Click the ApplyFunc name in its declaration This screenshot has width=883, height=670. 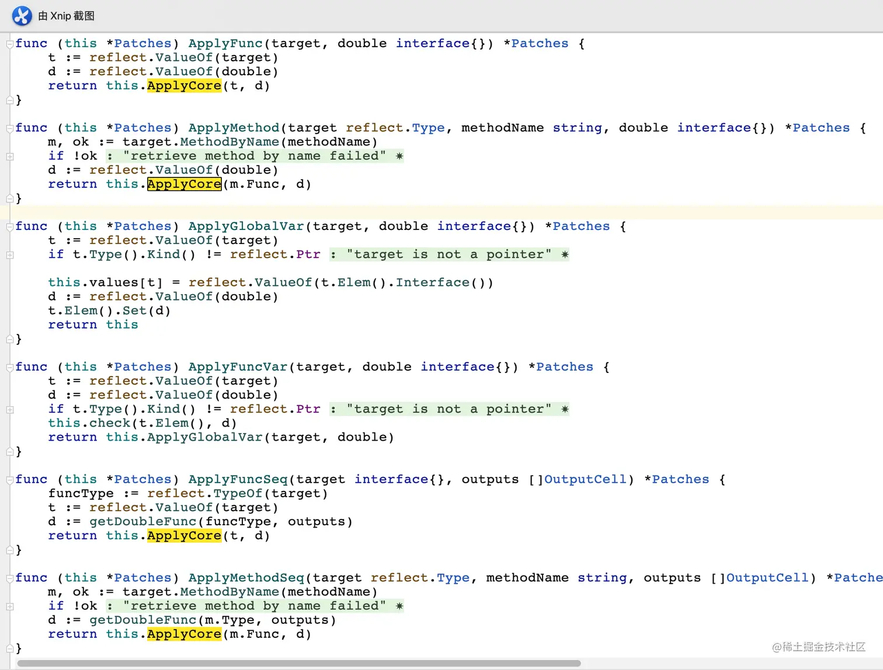225,44
